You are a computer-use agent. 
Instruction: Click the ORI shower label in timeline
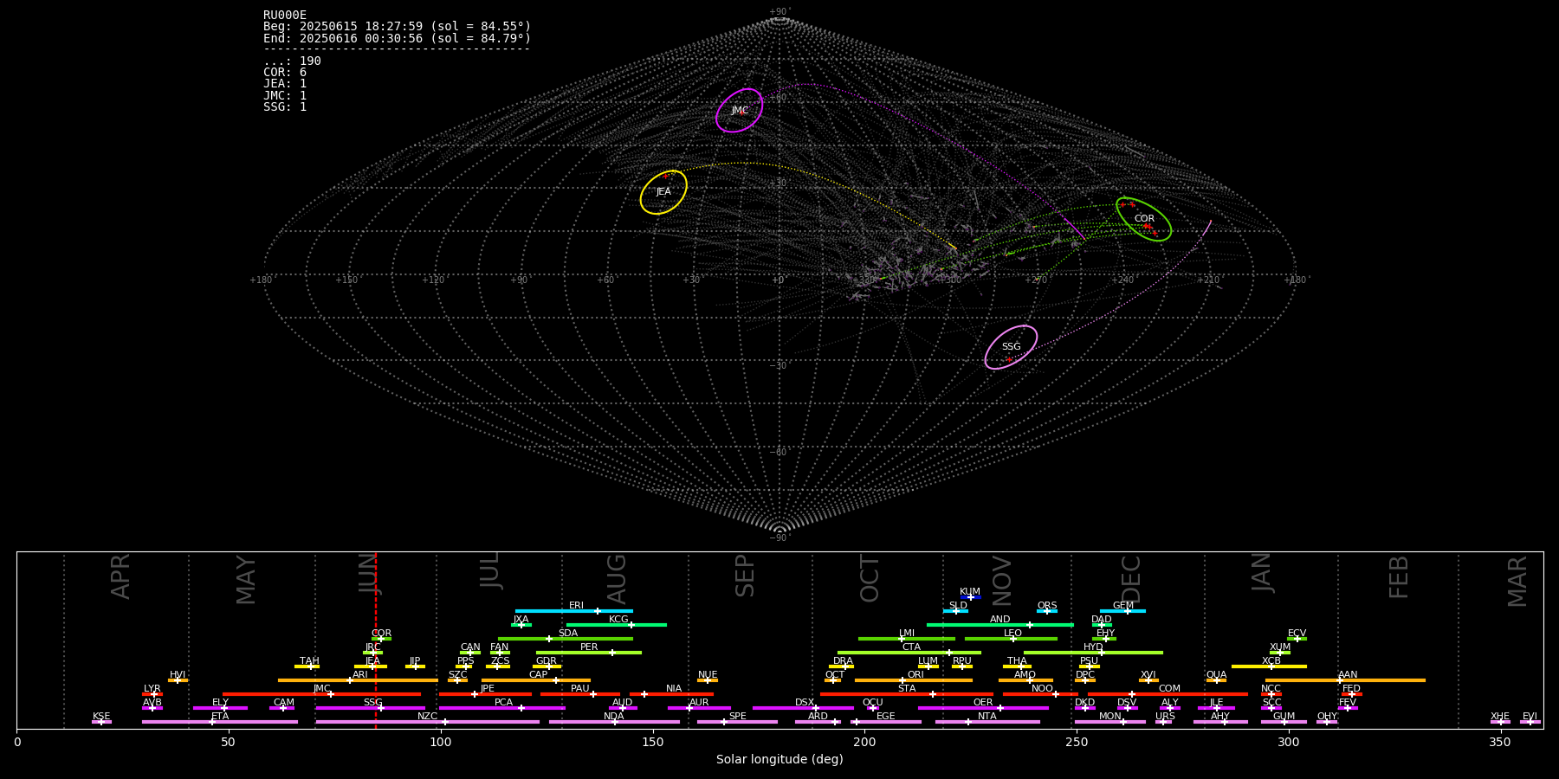pyautogui.click(x=915, y=675)
